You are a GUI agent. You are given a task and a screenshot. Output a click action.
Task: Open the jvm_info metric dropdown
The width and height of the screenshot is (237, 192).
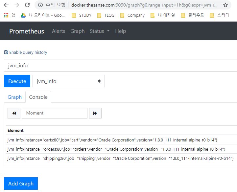coord(68,81)
